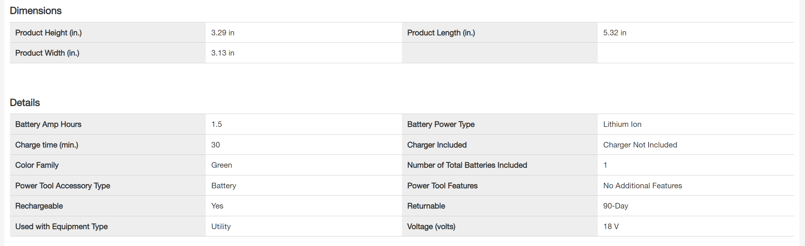
Task: Select the Product Length (in.) label
Action: (x=441, y=33)
